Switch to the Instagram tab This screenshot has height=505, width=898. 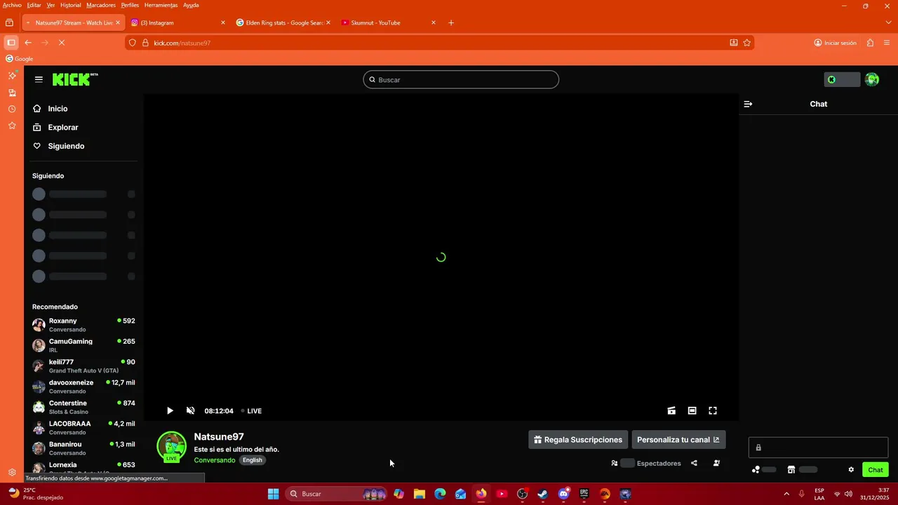(178, 22)
